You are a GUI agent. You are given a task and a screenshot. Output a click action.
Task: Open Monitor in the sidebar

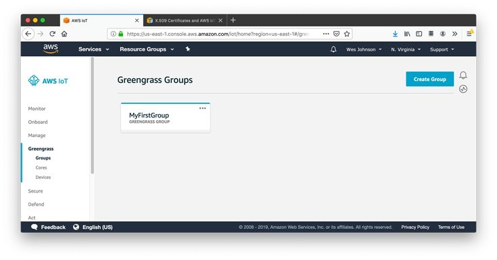[x=37, y=109]
